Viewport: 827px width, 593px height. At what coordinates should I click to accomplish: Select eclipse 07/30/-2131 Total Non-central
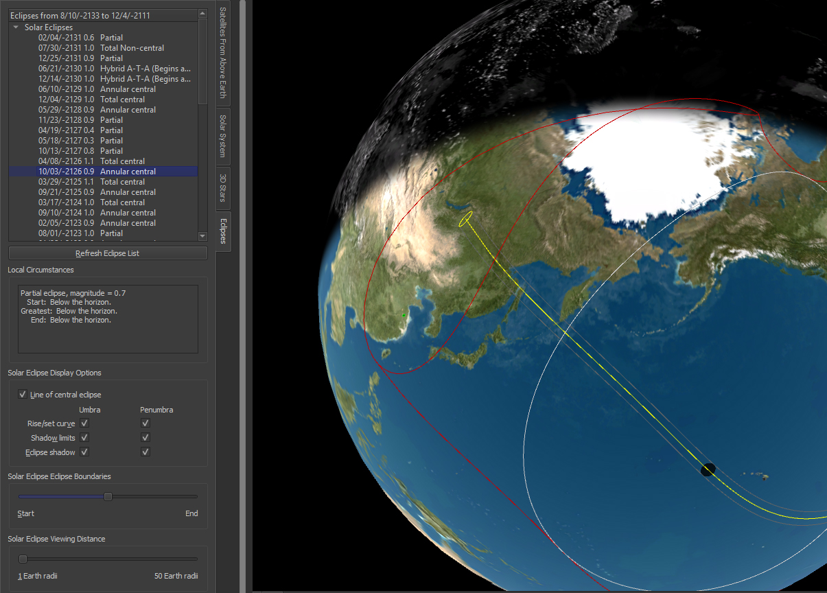point(103,48)
